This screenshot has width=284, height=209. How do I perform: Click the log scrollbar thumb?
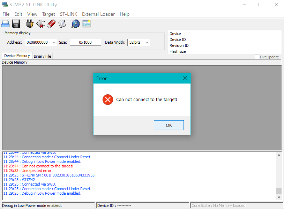click(x=279, y=191)
